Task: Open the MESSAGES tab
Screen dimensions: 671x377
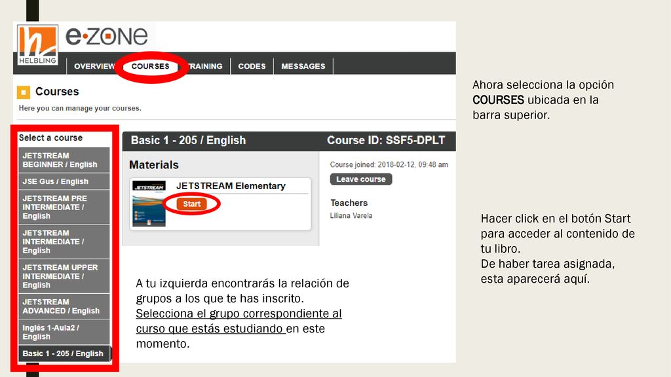Action: coord(303,66)
